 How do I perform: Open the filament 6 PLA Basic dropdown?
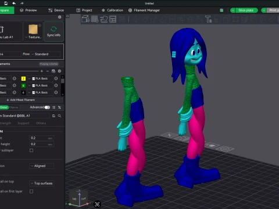40,92
